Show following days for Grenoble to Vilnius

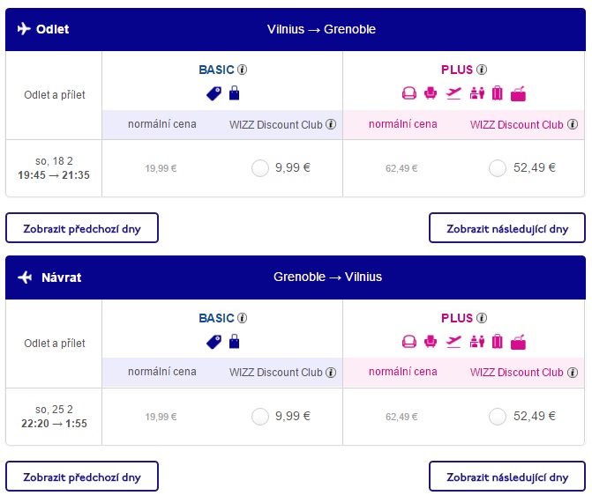coord(507,477)
